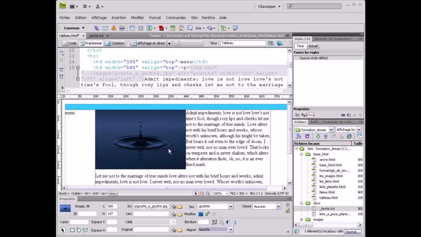Insert a hyperlink from the Commun bar

[96, 28]
